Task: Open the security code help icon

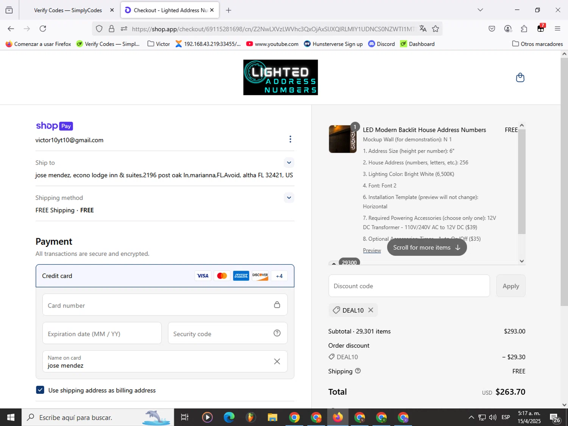Action: coord(277,333)
